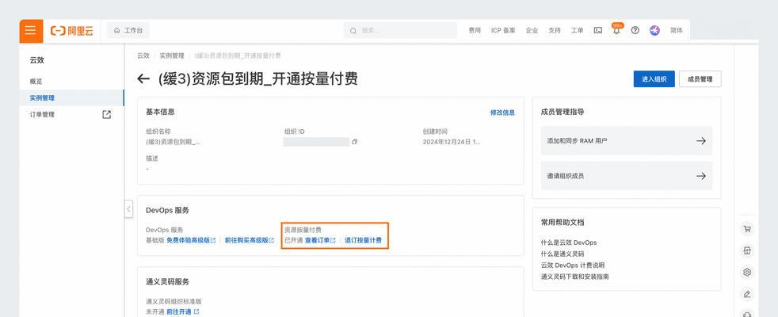Viewport: 778px width, 317px height.
Task: Click the 退订按量计费 link
Action: point(363,240)
